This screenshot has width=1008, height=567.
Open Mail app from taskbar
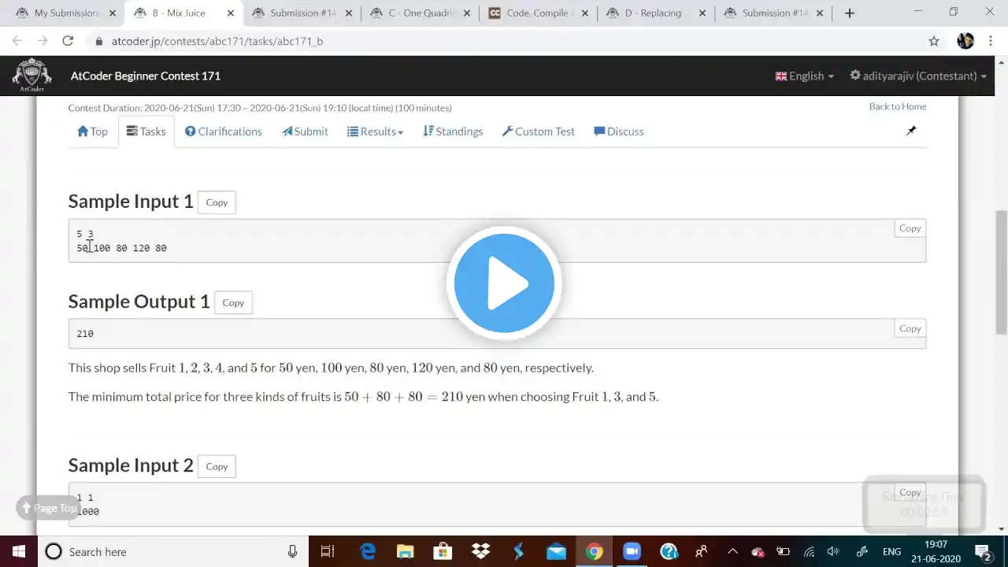[556, 551]
